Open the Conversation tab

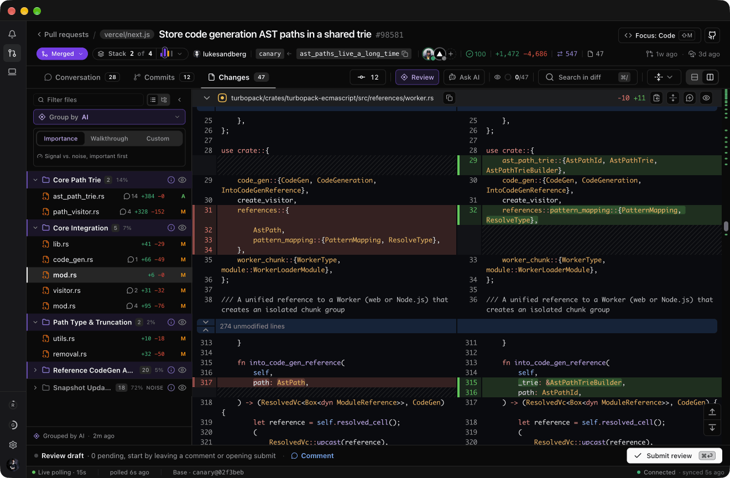pyautogui.click(x=81, y=77)
